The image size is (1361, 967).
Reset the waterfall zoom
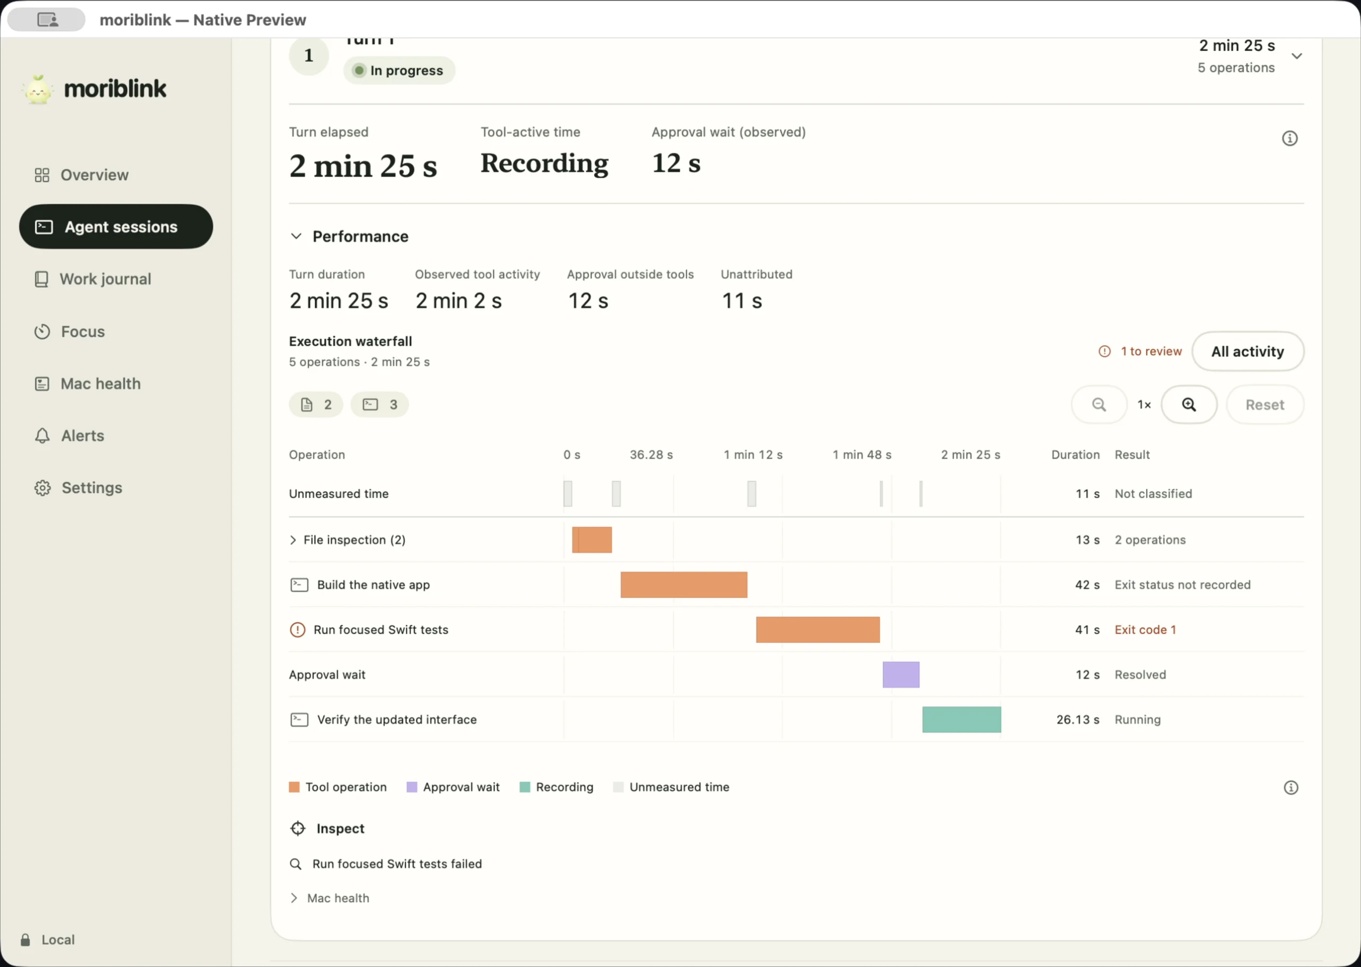pyautogui.click(x=1265, y=405)
